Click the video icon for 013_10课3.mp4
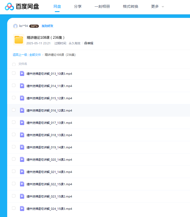Screen dimensions: 190x217 (22, 73)
